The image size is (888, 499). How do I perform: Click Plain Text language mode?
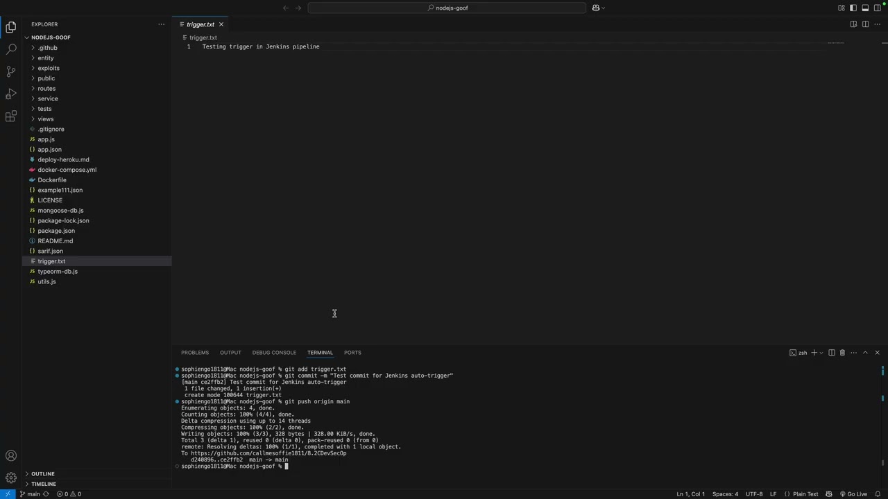coord(805,494)
